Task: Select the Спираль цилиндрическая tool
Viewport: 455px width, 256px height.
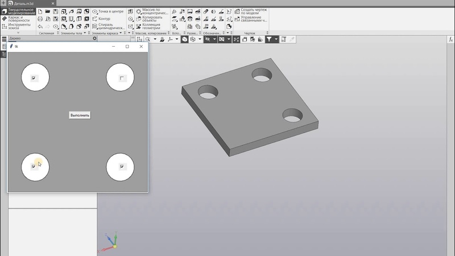Action: (x=108, y=26)
